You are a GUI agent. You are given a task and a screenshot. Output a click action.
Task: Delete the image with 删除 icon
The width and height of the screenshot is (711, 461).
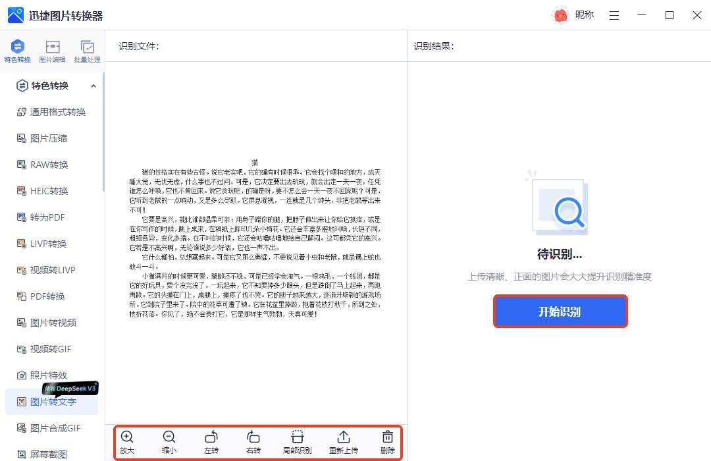coord(388,437)
